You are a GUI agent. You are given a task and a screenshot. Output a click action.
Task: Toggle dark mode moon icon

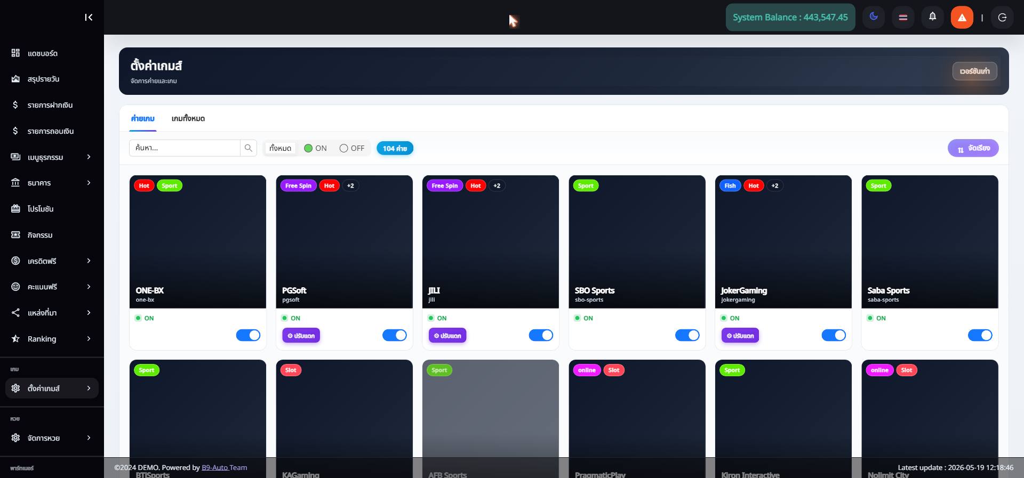[x=874, y=17]
